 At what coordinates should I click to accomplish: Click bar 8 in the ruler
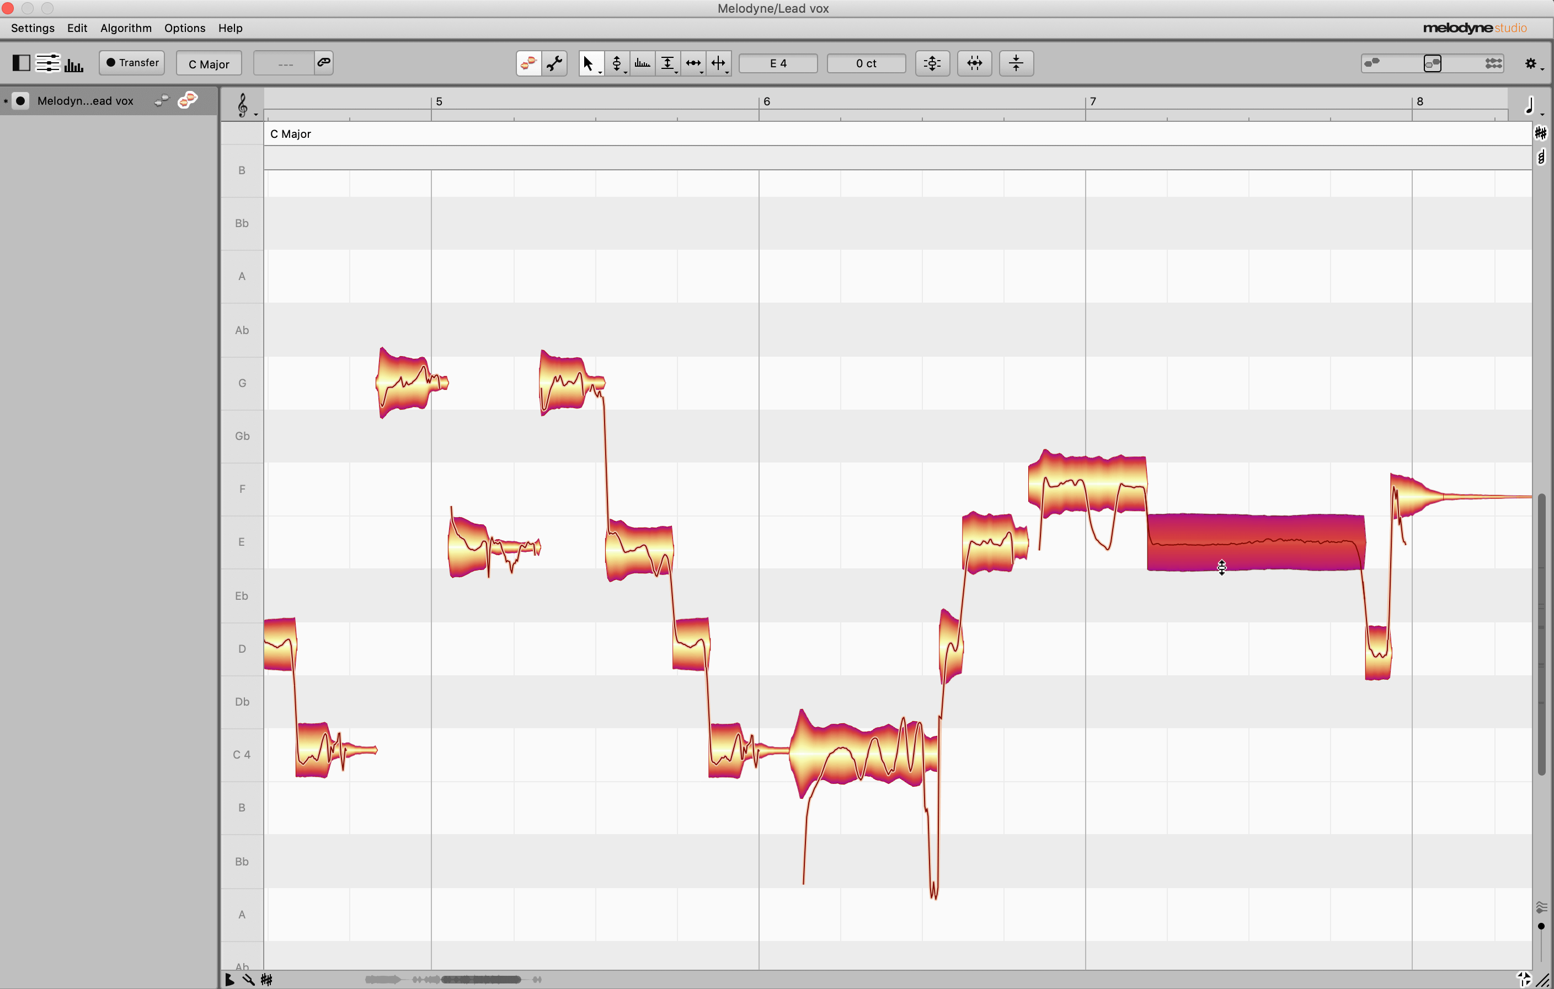[x=1420, y=101]
